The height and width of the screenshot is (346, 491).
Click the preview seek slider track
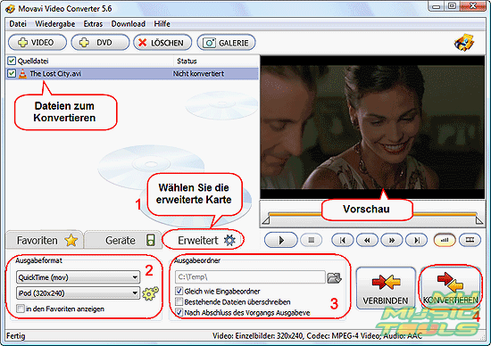pyautogui.click(x=372, y=215)
